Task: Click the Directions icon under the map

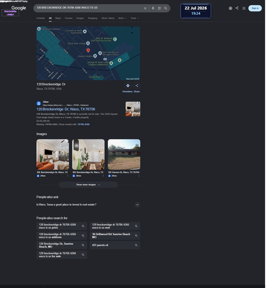Action: [x=128, y=86]
